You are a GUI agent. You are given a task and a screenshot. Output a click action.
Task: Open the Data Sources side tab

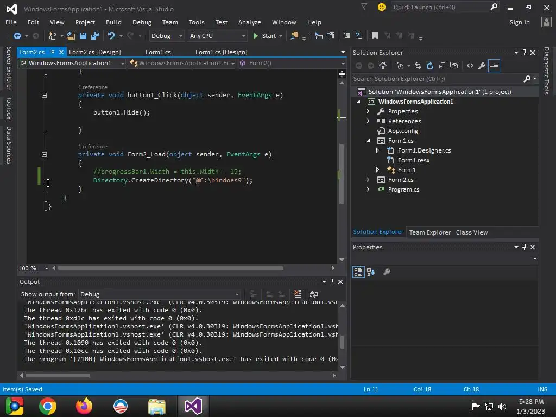[9, 145]
